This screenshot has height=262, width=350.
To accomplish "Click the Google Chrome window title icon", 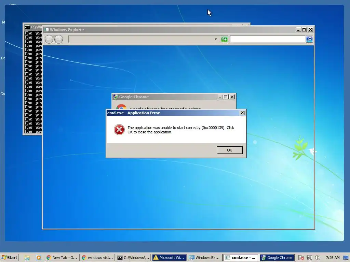I will coord(116,97).
